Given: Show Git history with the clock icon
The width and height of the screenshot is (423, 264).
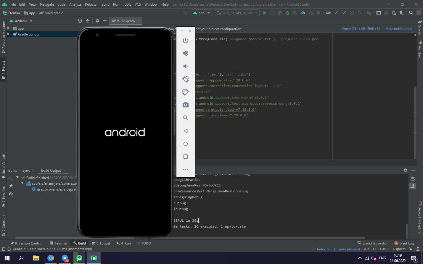Looking at the screenshot, I should 352,13.
